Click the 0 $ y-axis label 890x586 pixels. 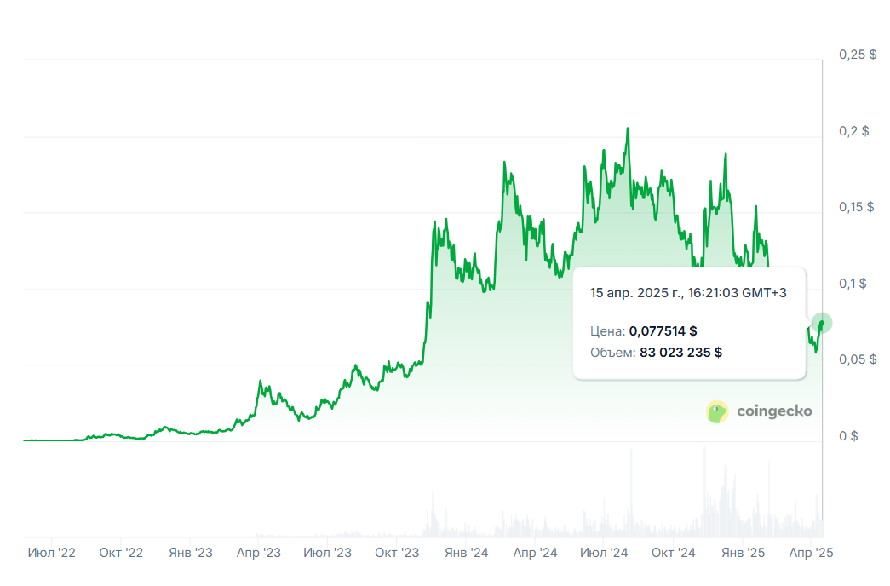pos(848,436)
